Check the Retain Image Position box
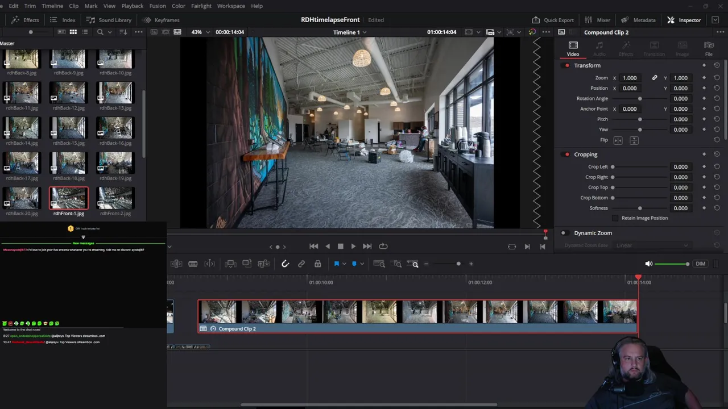The width and height of the screenshot is (728, 409). click(x=615, y=218)
